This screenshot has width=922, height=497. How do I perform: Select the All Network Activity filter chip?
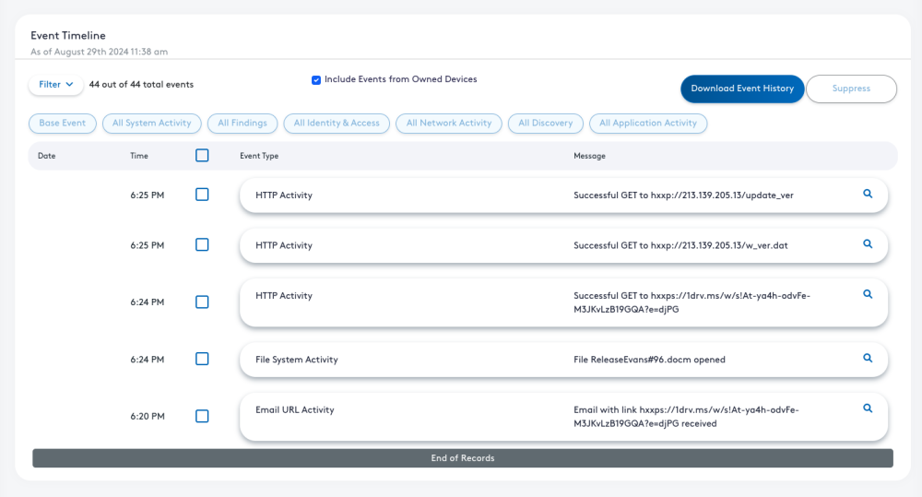click(x=449, y=123)
